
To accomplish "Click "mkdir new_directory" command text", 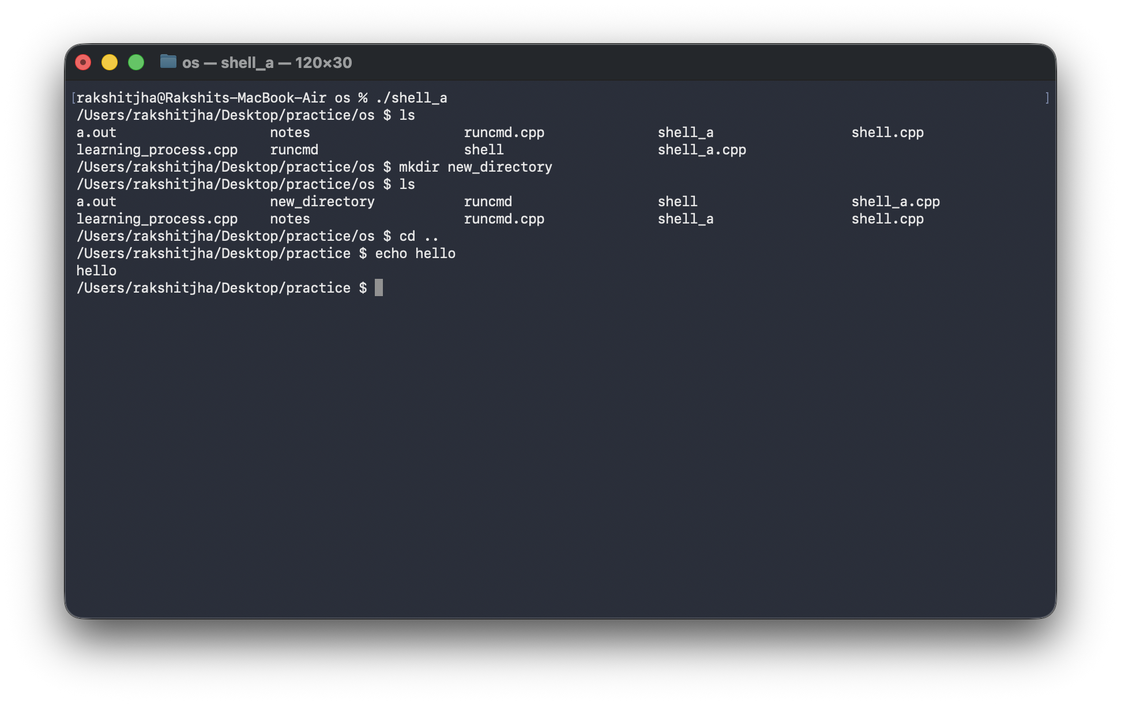I will [475, 167].
